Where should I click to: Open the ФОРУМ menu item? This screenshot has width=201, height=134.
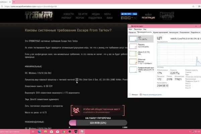coord(80,18)
